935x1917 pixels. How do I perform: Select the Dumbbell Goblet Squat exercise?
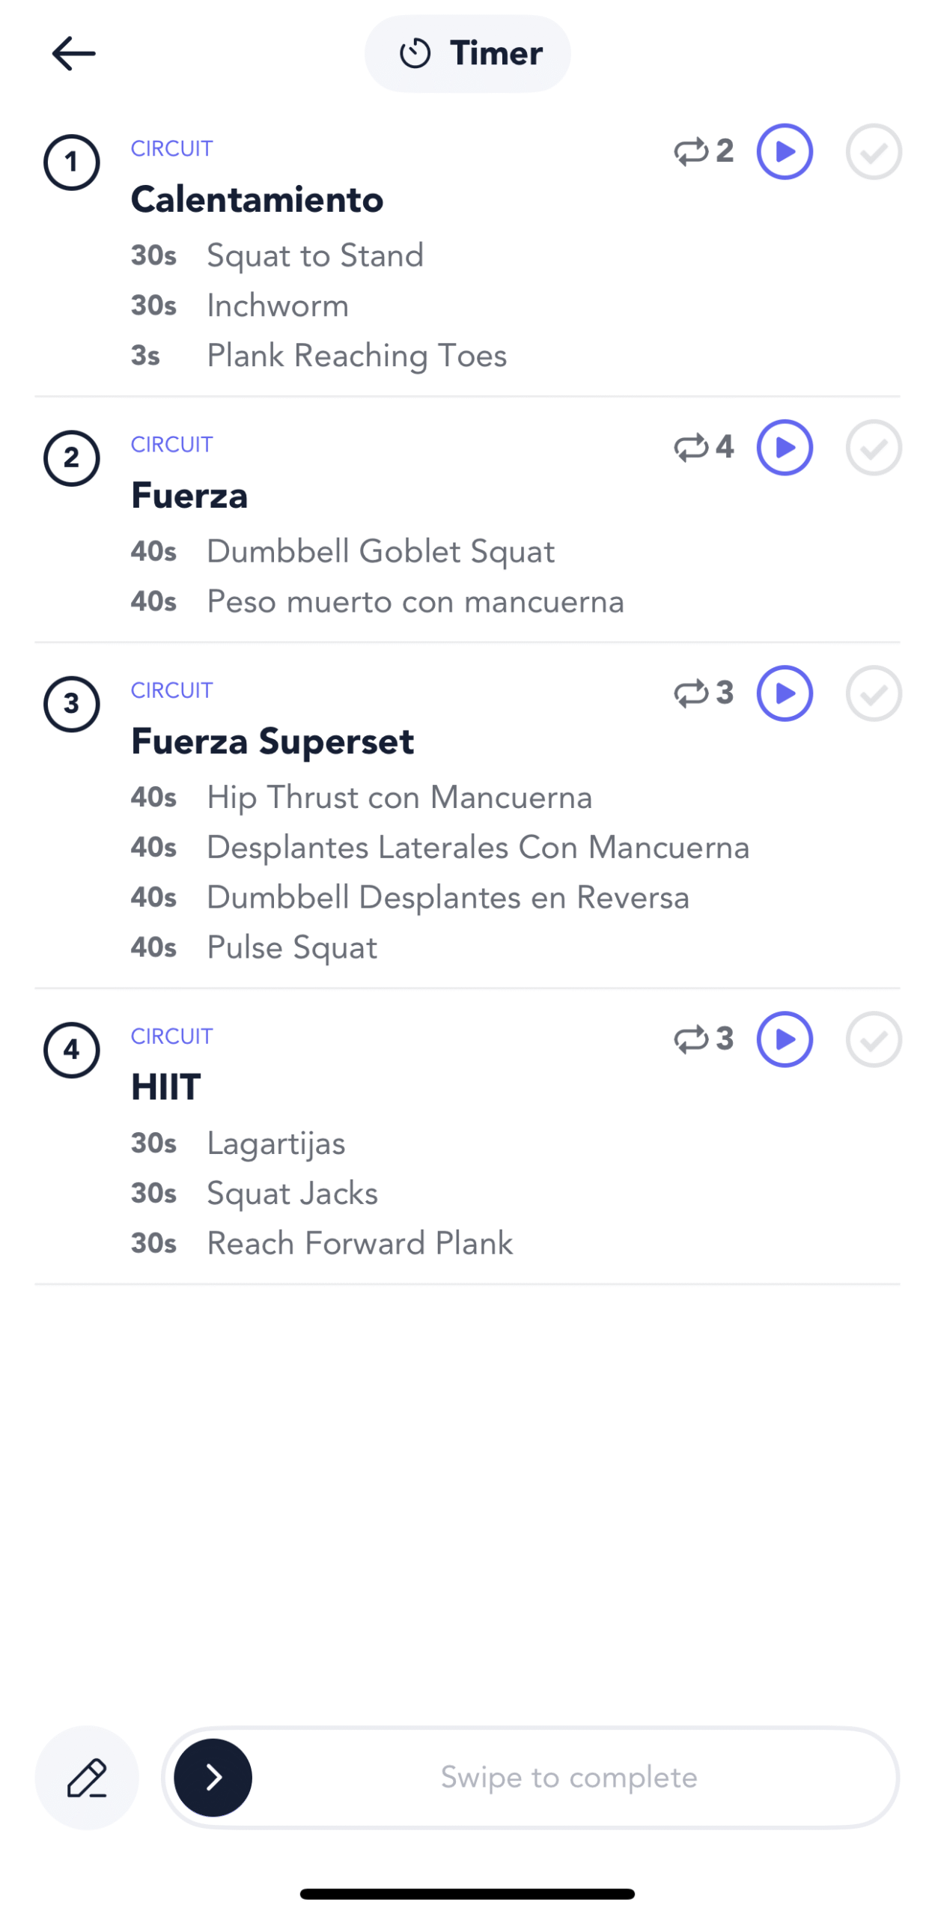coord(380,551)
